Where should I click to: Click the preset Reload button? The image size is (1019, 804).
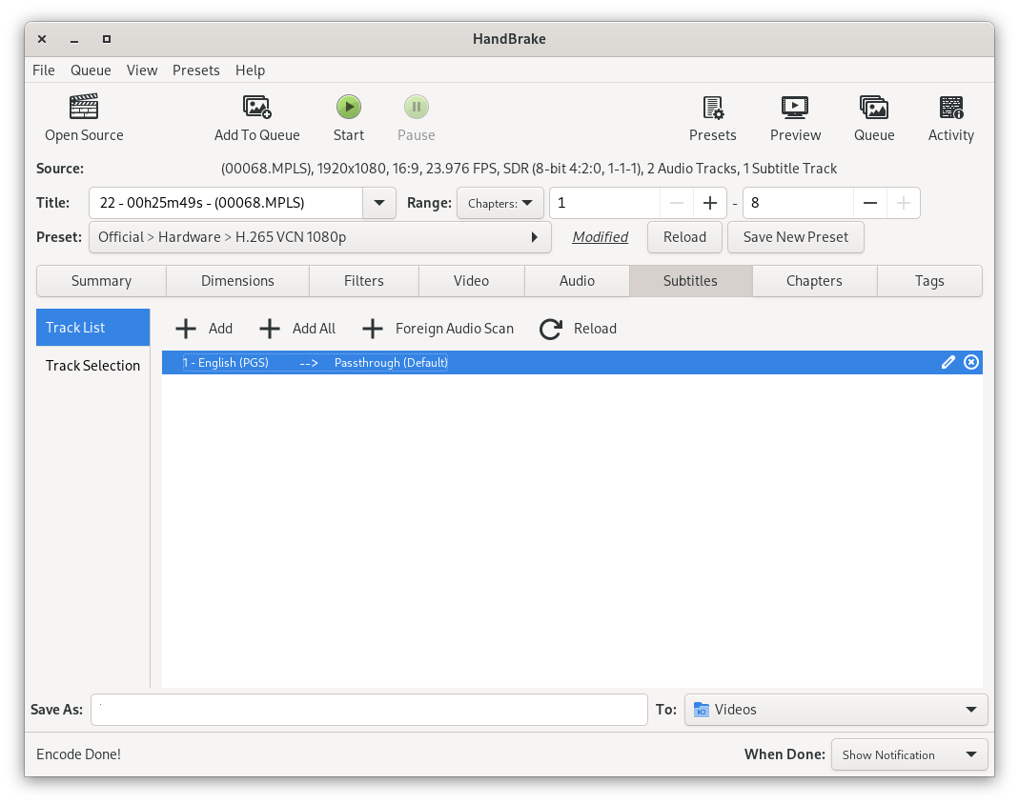684,237
